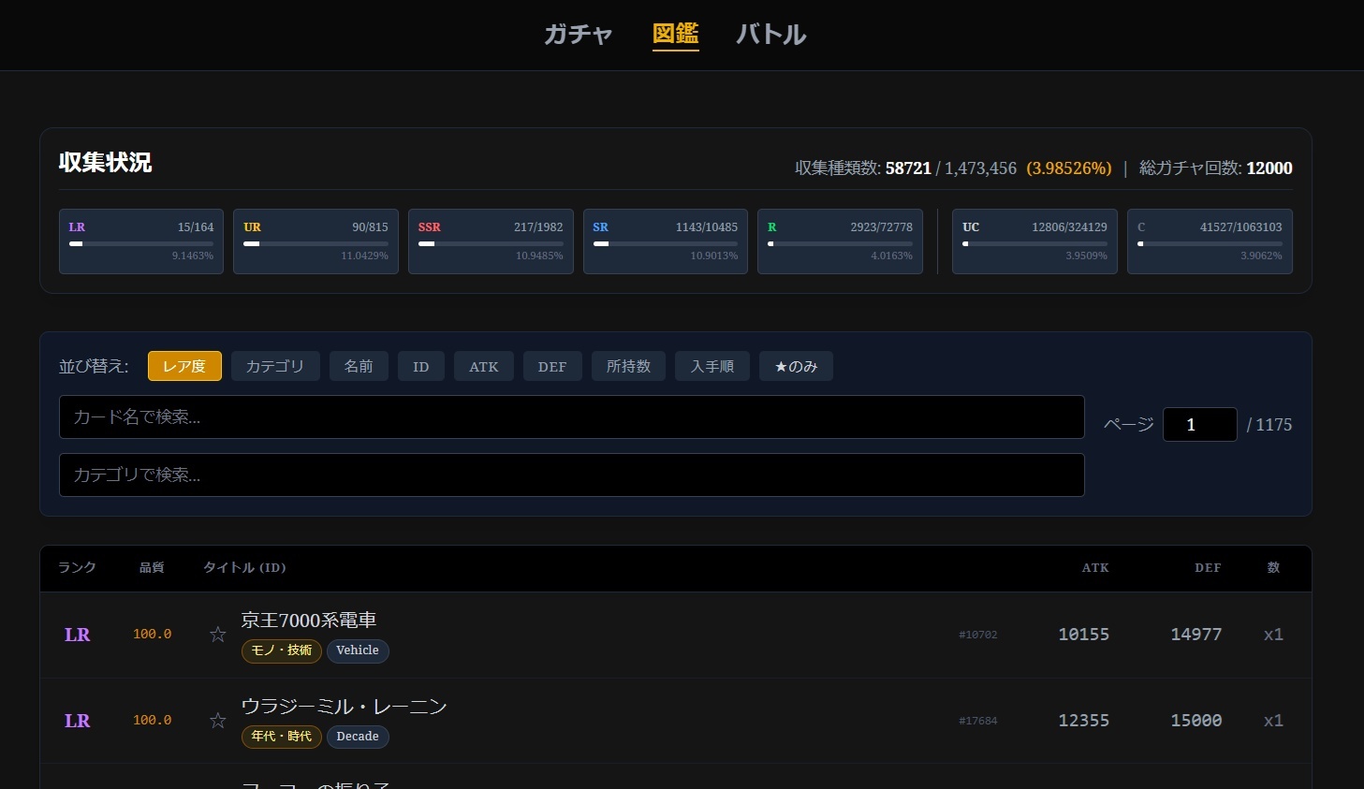Click the LR rarity progress card
This screenshot has width=1364, height=789.
(x=141, y=241)
